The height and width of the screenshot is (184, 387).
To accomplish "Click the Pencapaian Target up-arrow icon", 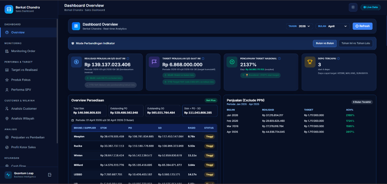I will point(232,62).
